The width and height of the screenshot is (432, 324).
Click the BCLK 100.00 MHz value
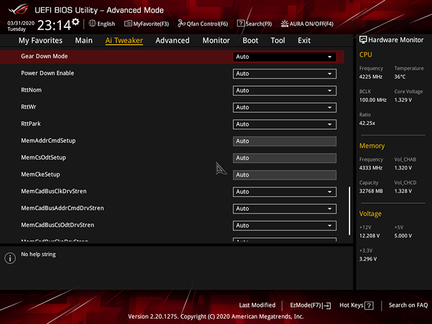point(373,100)
